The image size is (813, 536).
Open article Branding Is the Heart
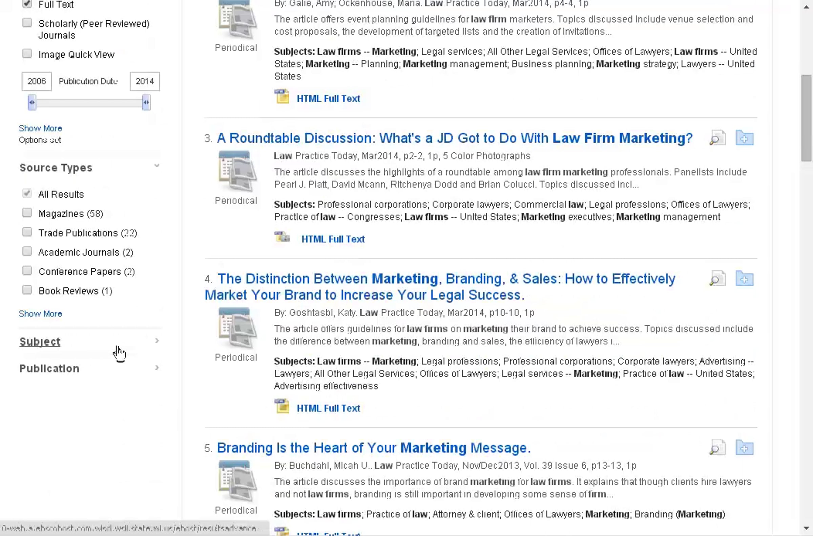click(373, 448)
